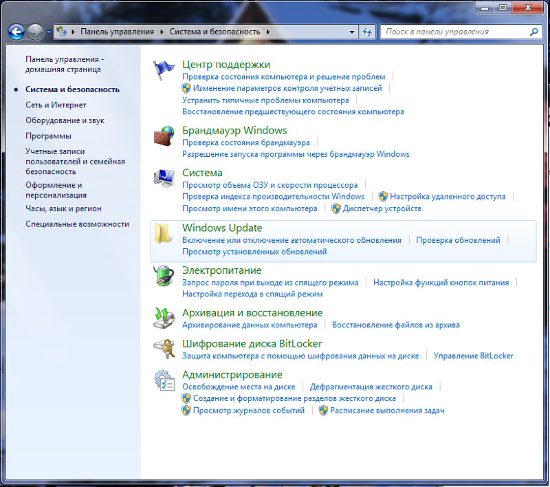This screenshot has width=550, height=487.
Task: Refresh the address bar view
Action: (367, 32)
